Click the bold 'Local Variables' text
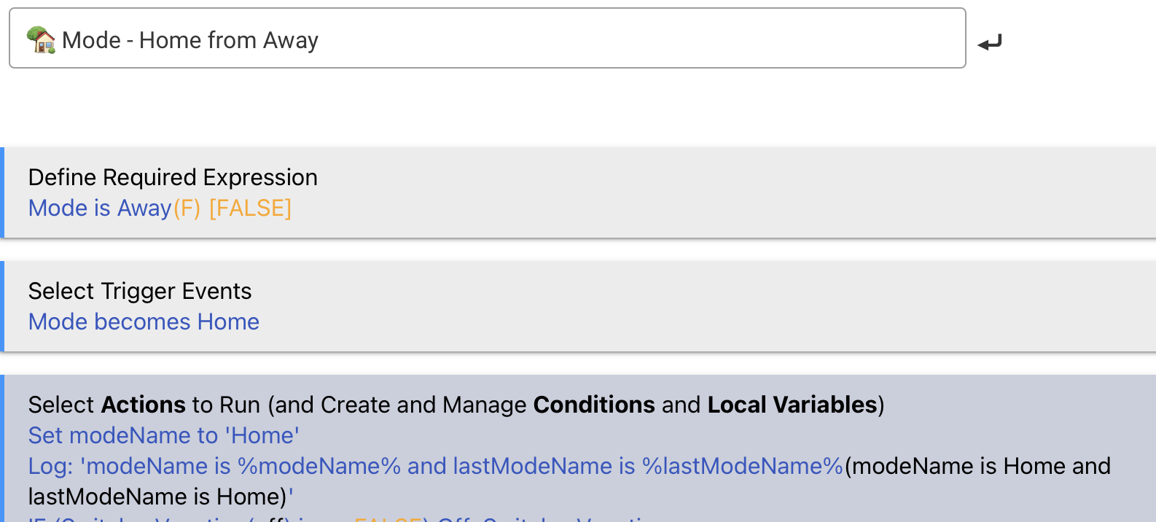The width and height of the screenshot is (1156, 522). pyautogui.click(x=792, y=405)
